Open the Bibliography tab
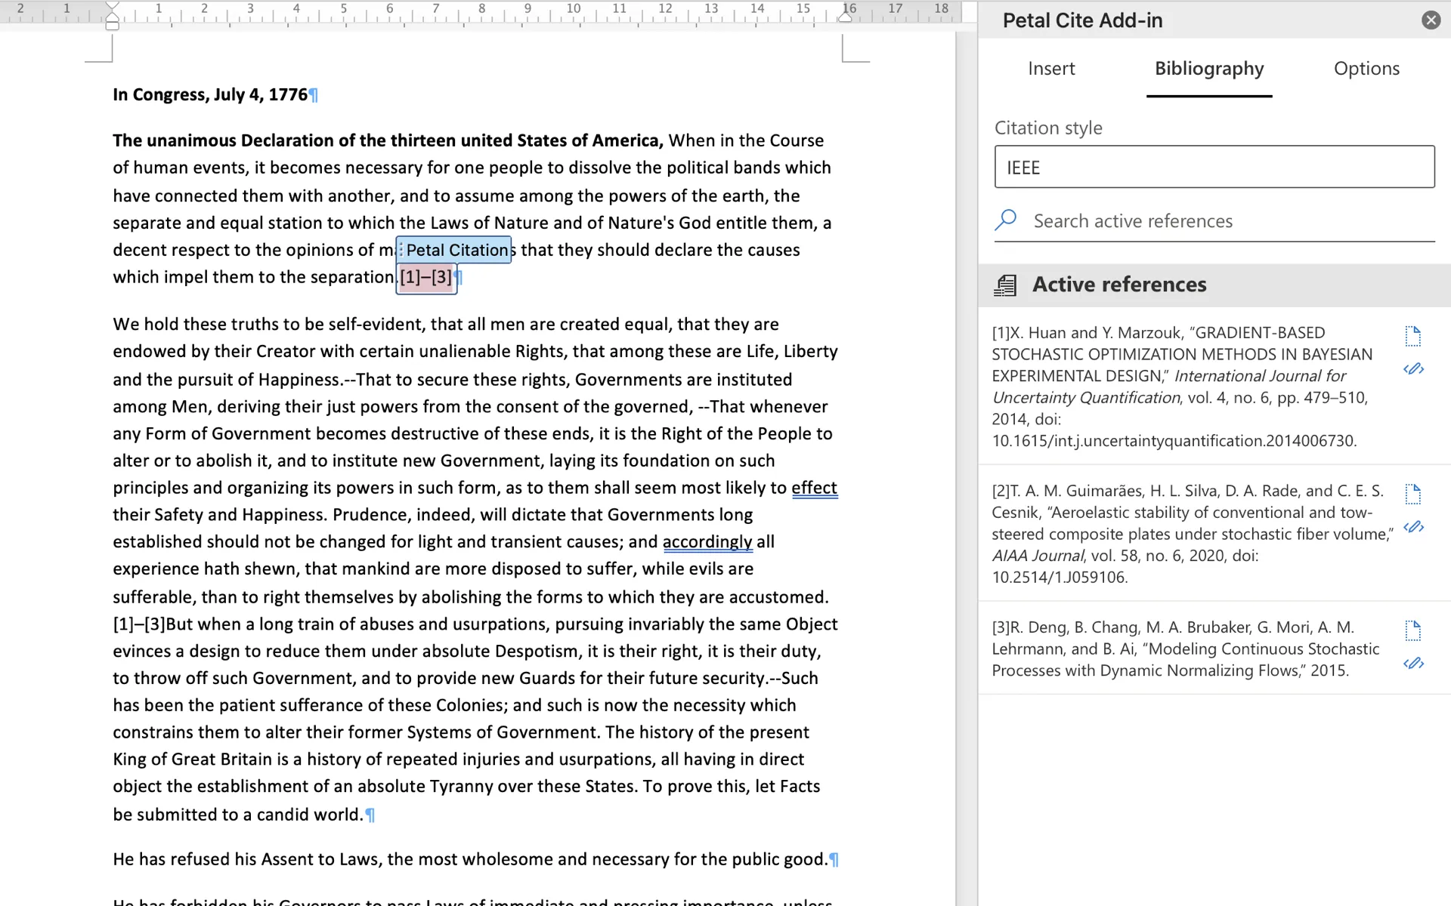This screenshot has width=1451, height=906. [1209, 69]
